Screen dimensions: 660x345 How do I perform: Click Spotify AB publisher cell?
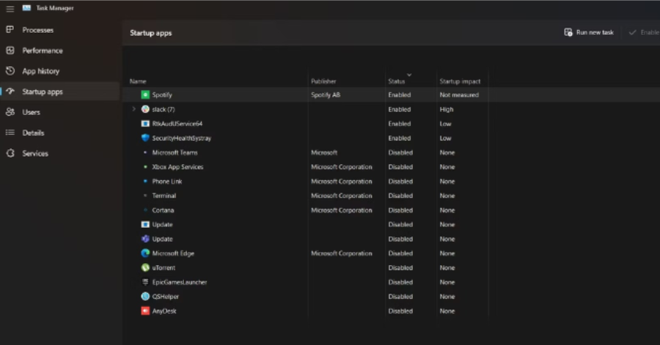click(326, 95)
